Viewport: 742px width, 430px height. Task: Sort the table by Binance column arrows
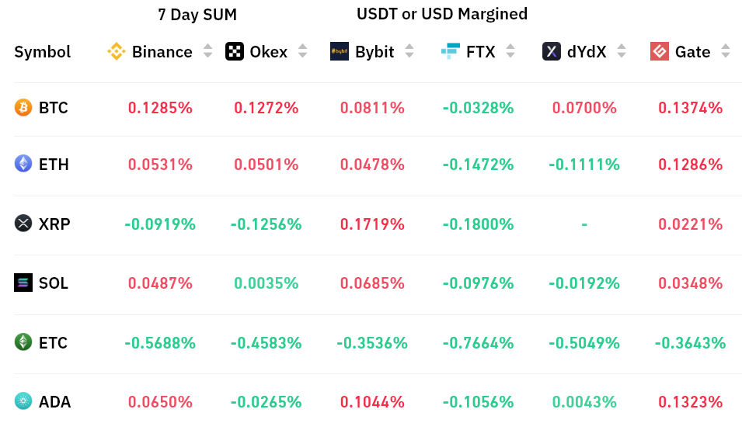coord(207,51)
